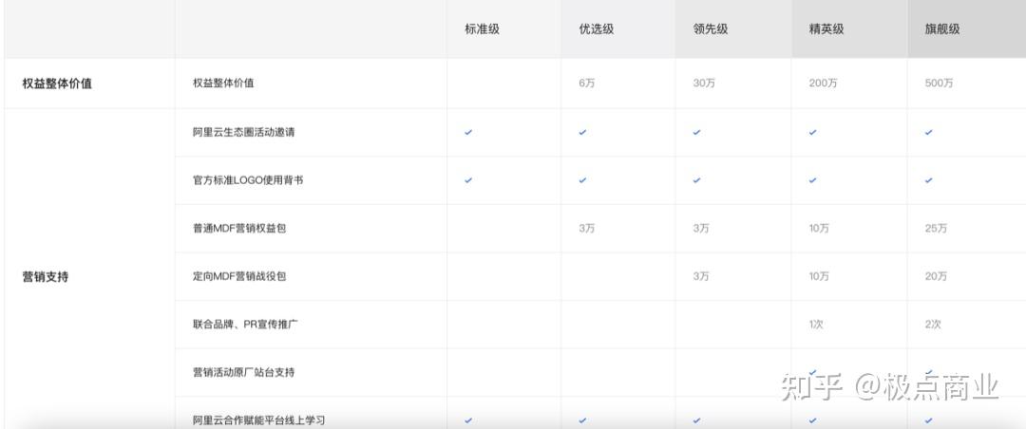Click the 普通MDF营销权益包 row label
The height and width of the screenshot is (429, 1026).
(x=238, y=229)
